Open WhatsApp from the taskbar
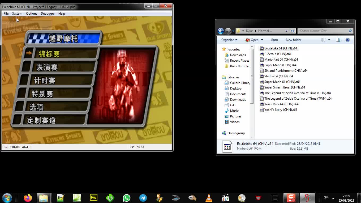 pyautogui.click(x=127, y=198)
